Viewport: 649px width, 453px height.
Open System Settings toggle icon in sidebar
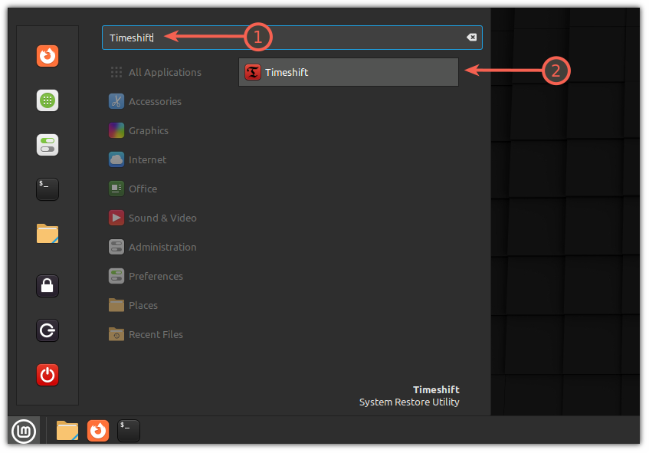[x=48, y=145]
